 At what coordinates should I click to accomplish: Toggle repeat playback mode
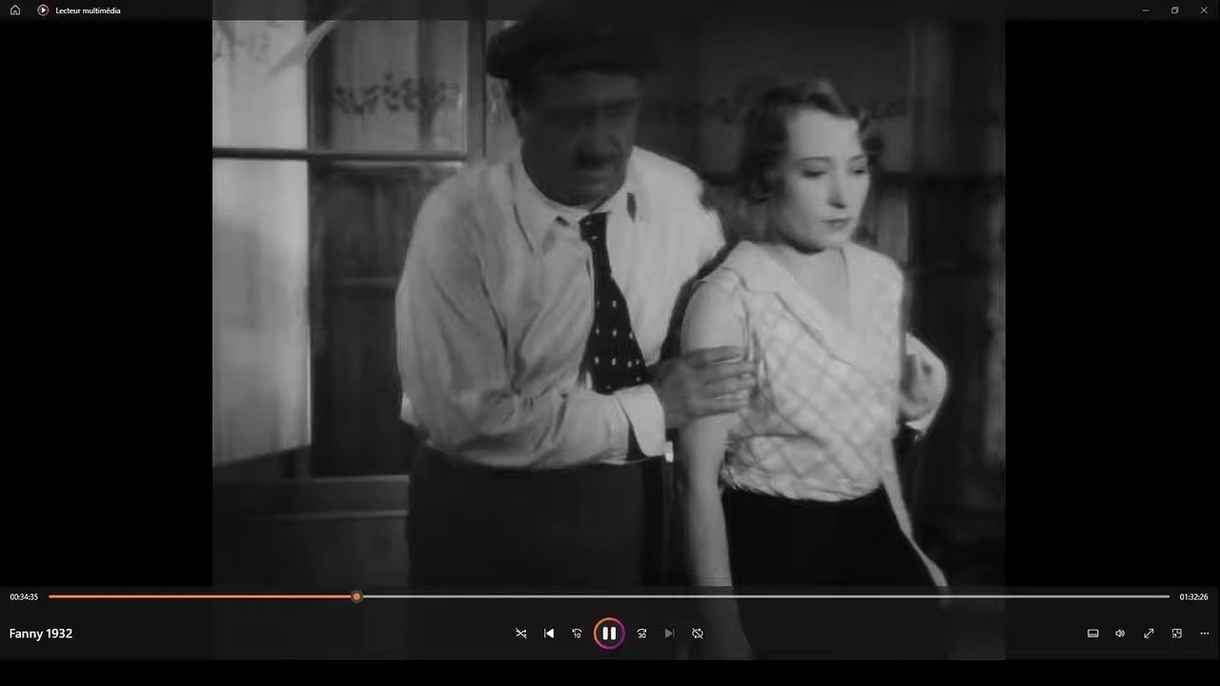click(698, 634)
